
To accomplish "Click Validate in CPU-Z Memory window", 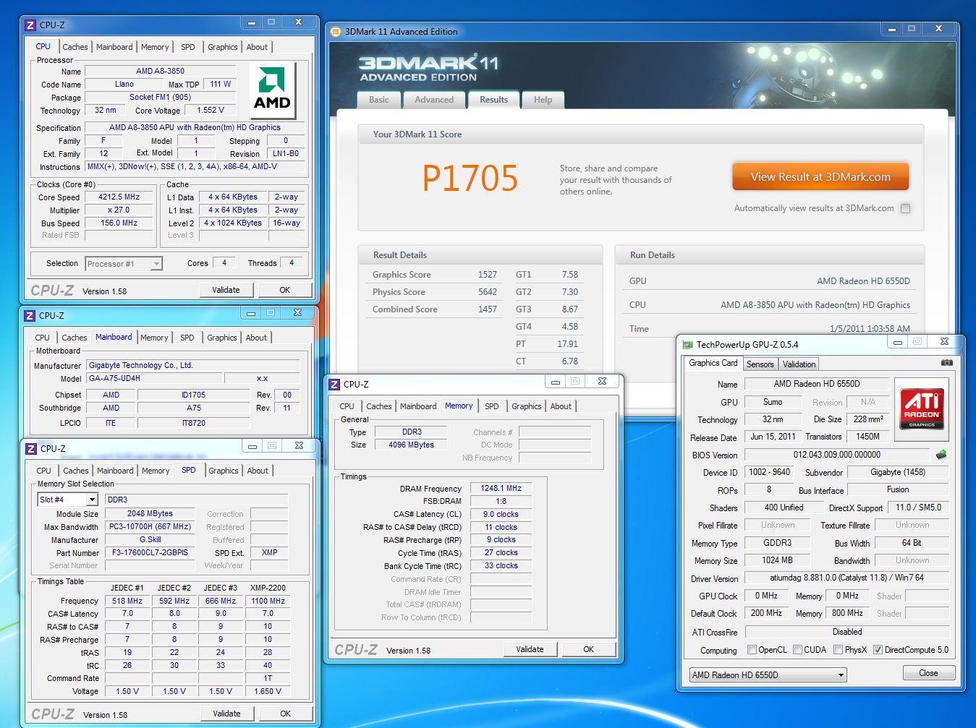I will (x=530, y=649).
